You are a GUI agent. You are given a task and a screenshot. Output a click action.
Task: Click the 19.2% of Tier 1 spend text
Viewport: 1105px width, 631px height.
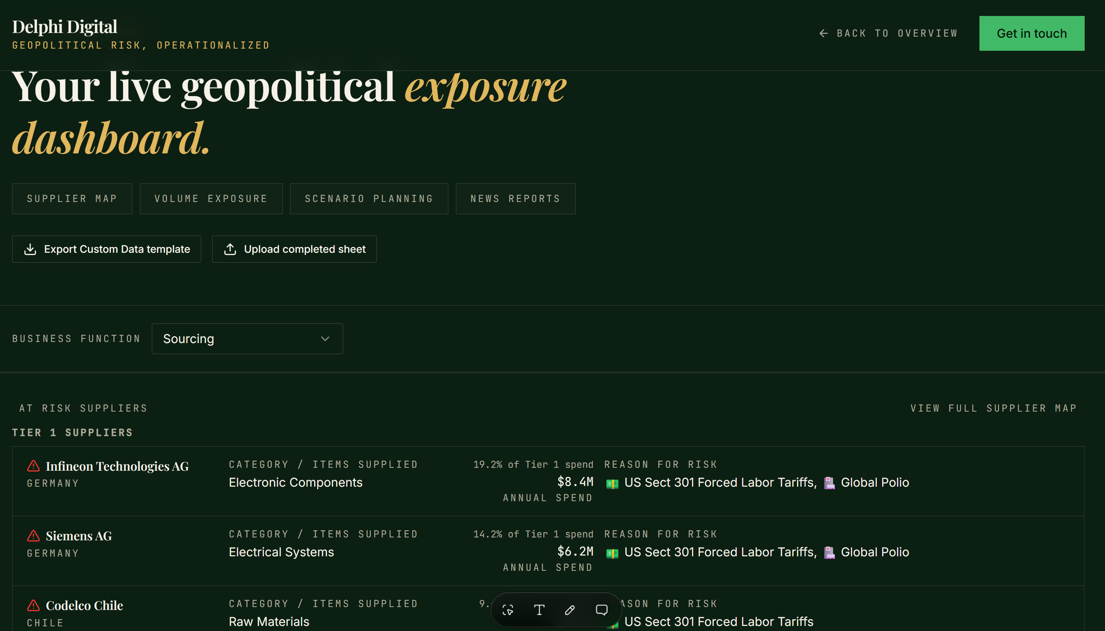pyautogui.click(x=533, y=465)
